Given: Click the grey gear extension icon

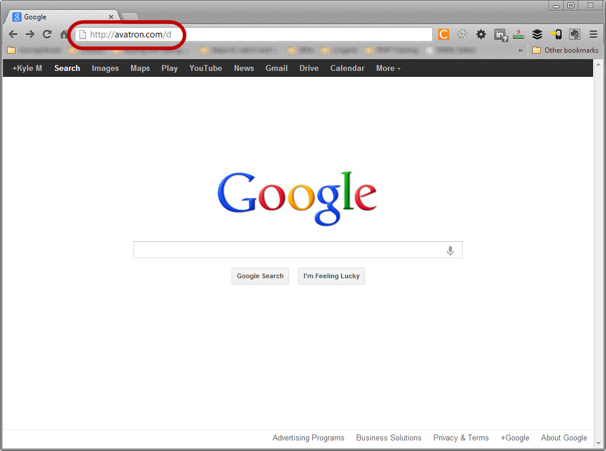Looking at the screenshot, I should (462, 35).
